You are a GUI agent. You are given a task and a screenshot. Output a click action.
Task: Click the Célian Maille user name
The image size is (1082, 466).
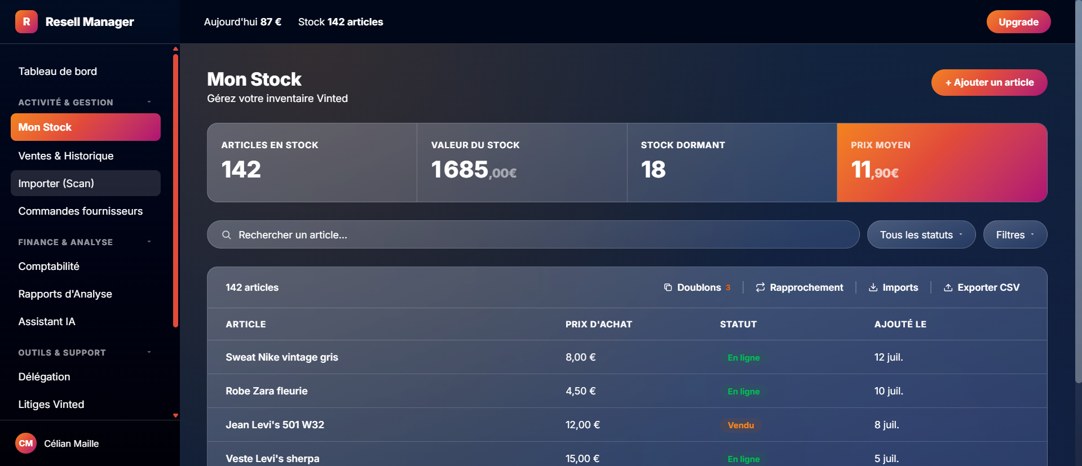click(72, 443)
